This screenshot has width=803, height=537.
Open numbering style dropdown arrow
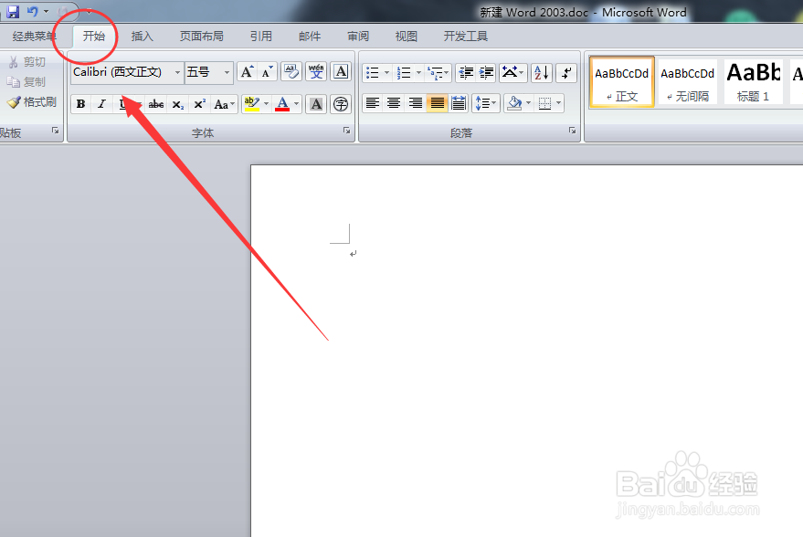[x=418, y=73]
